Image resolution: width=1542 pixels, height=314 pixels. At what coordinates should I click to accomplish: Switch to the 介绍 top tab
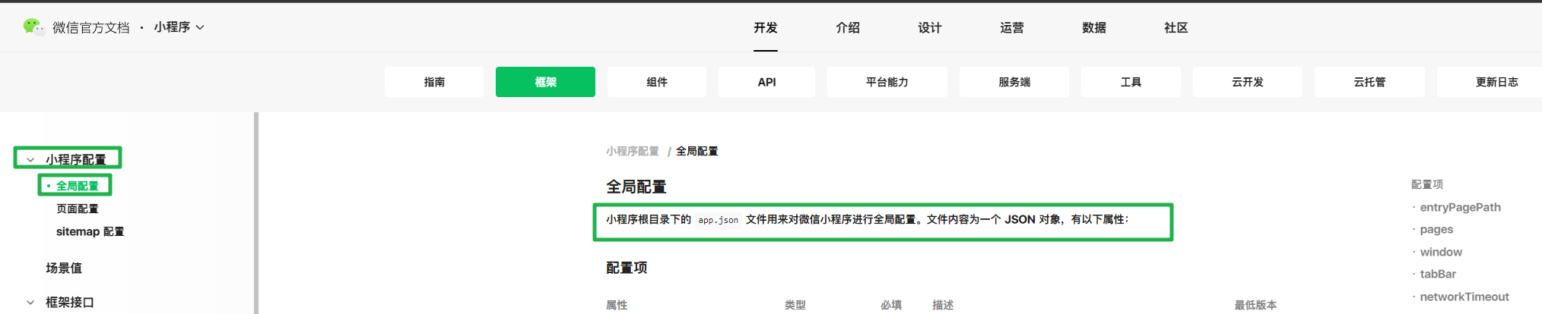[847, 27]
